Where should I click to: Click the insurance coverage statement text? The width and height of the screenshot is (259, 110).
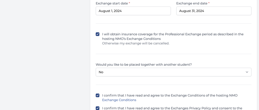pos(173,37)
